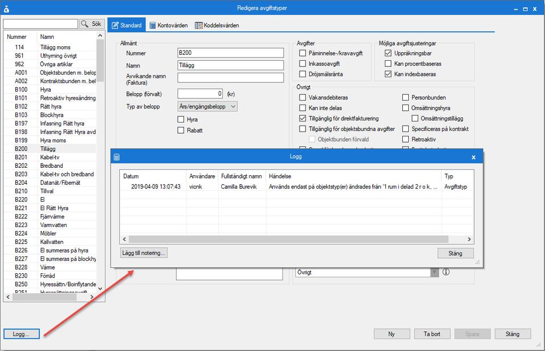
Task: Enable Kan procentbaseras checkbox
Action: (x=388, y=64)
